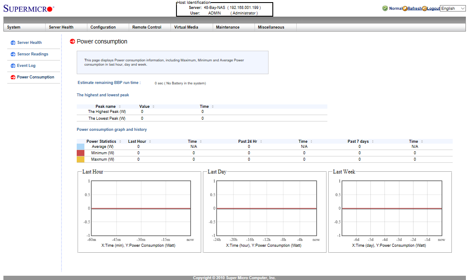
Task: Click 'Power consumption graph and history' heading
Action: [x=112, y=130]
